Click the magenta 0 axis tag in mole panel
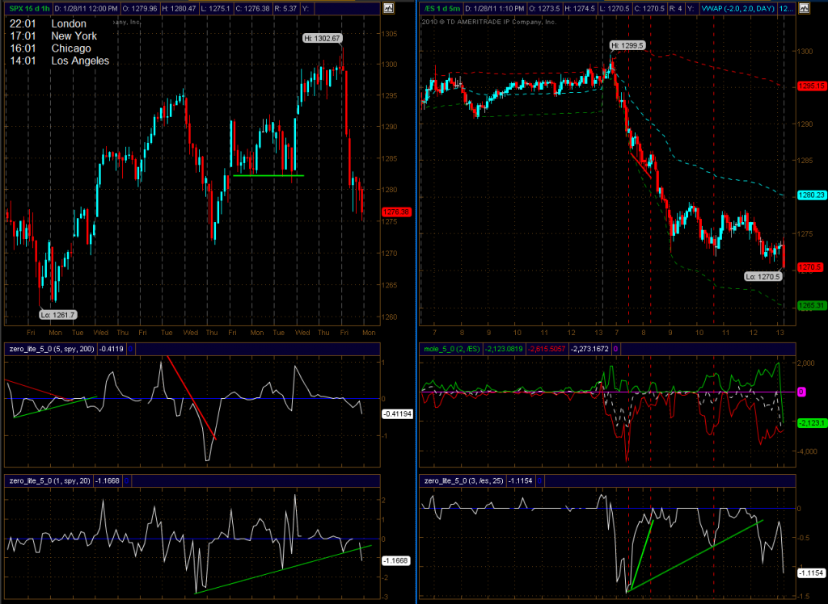This screenshot has width=828, height=604. click(801, 392)
